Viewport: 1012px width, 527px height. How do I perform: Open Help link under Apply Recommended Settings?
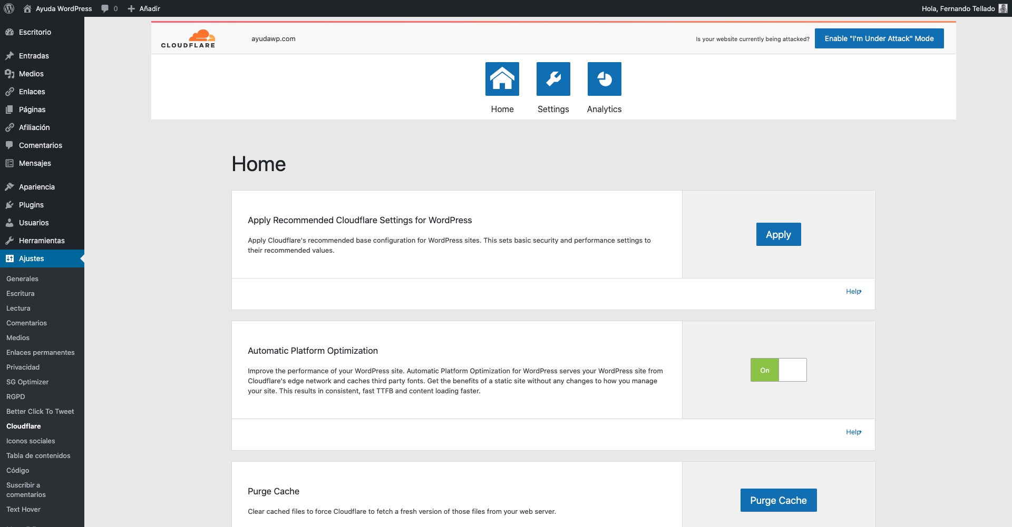coord(853,292)
